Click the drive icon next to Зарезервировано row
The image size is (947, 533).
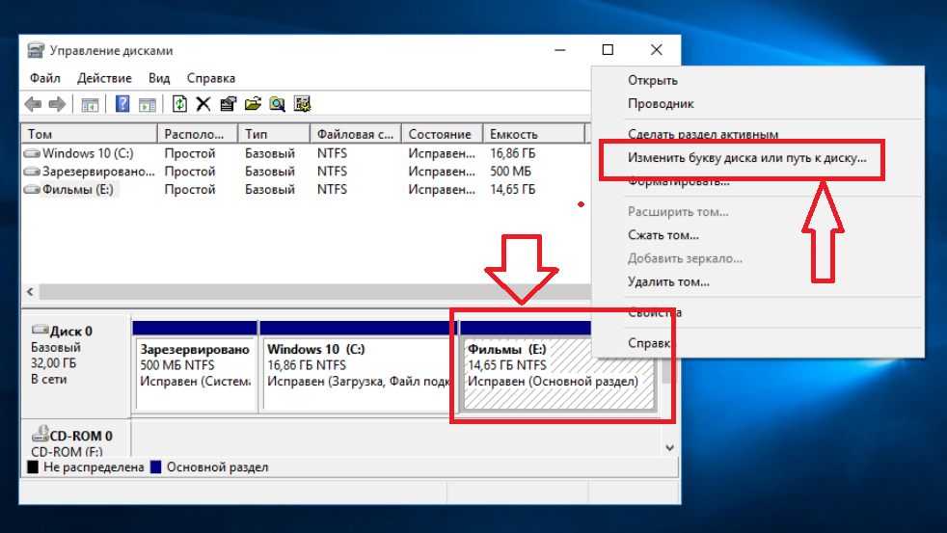pos(32,172)
